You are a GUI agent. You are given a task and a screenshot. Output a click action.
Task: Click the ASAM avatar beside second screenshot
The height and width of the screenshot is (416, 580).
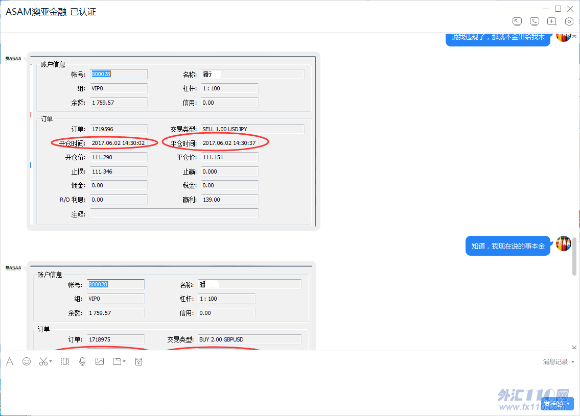pos(13,268)
